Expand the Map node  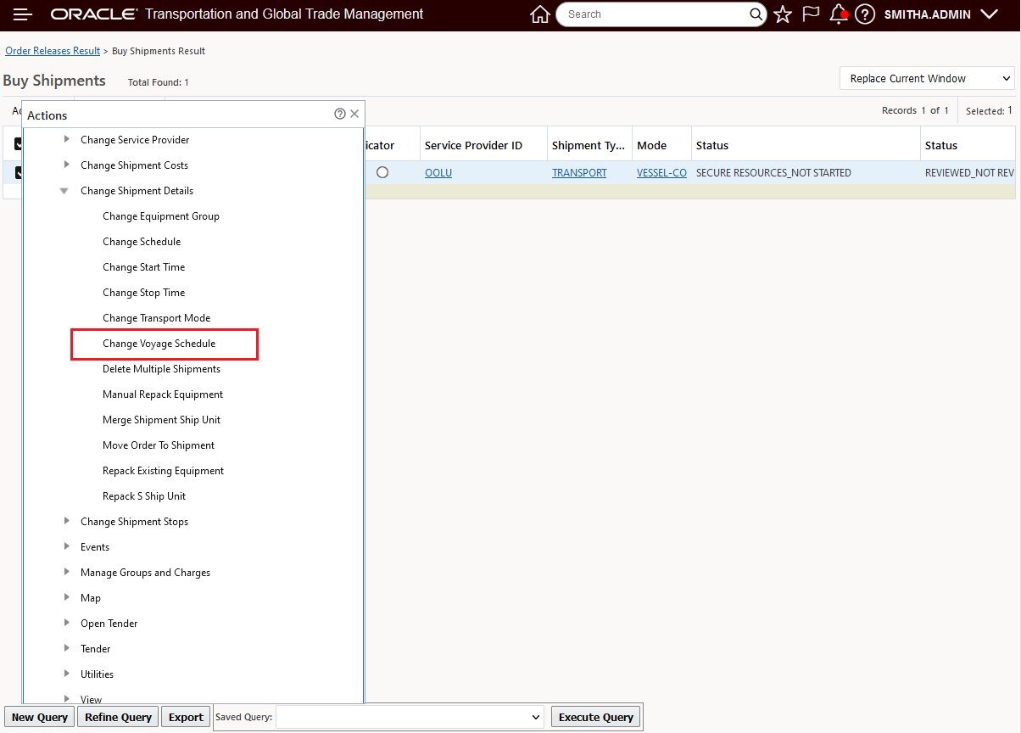[x=67, y=597]
